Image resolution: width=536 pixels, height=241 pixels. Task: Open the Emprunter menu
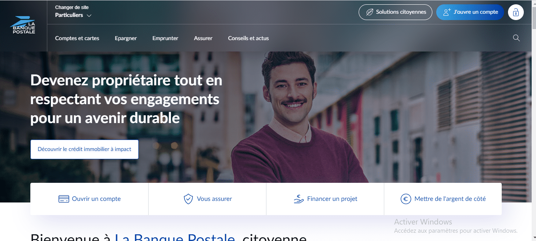pos(165,38)
